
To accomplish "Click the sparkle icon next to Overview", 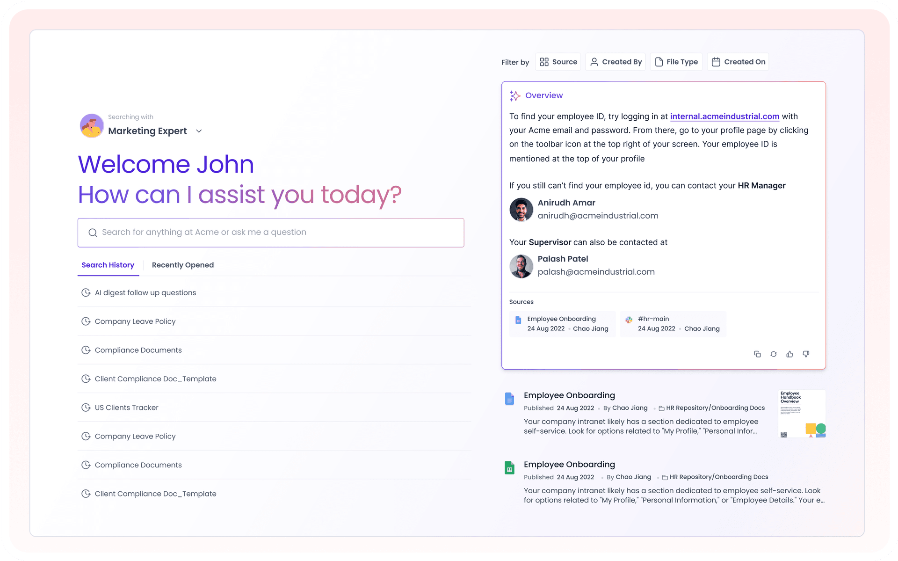I will pos(514,95).
